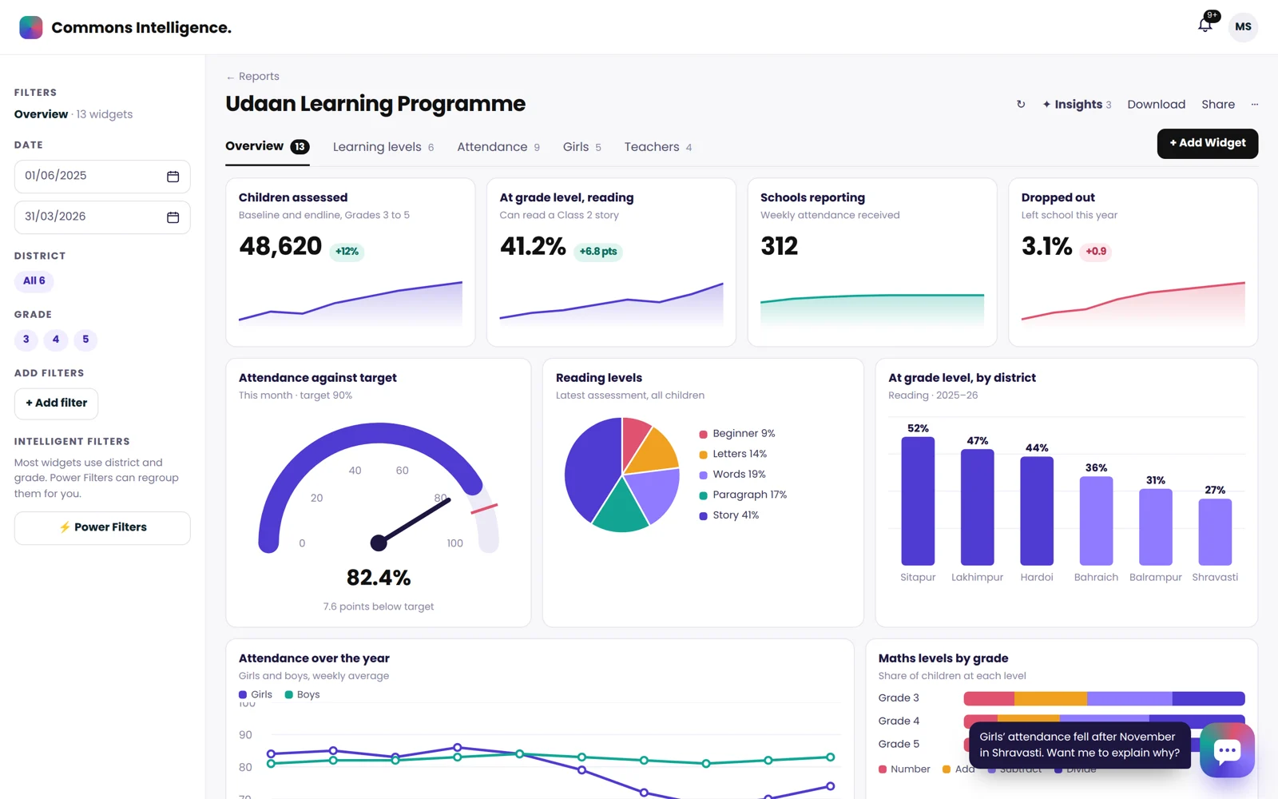Toggle Grade 5 filter chip

(85, 340)
